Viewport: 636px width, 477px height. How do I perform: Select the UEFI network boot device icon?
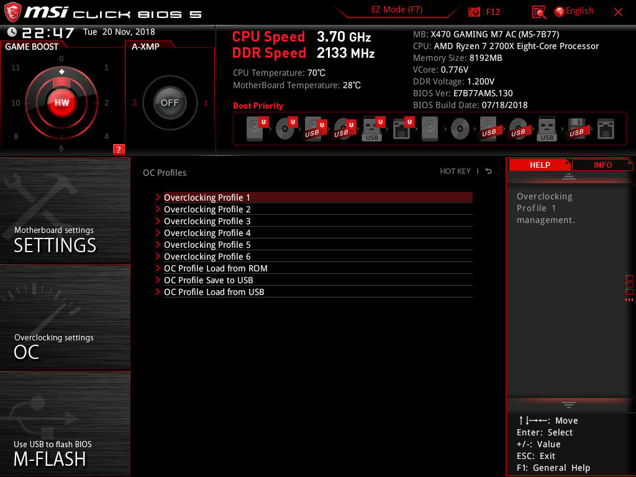pos(402,128)
